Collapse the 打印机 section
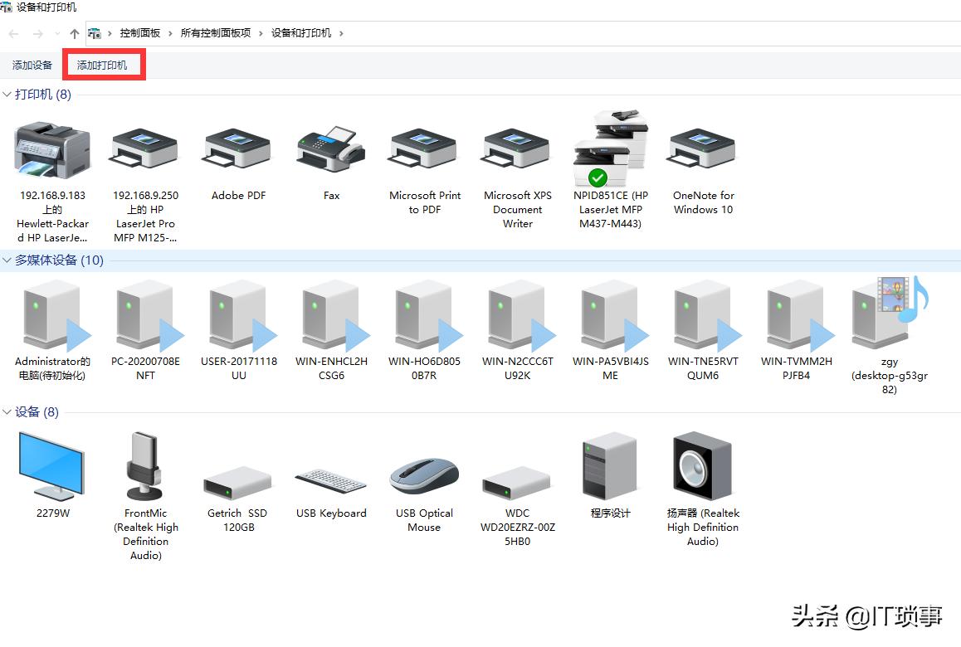This screenshot has height=647, width=961. pyautogui.click(x=7, y=95)
